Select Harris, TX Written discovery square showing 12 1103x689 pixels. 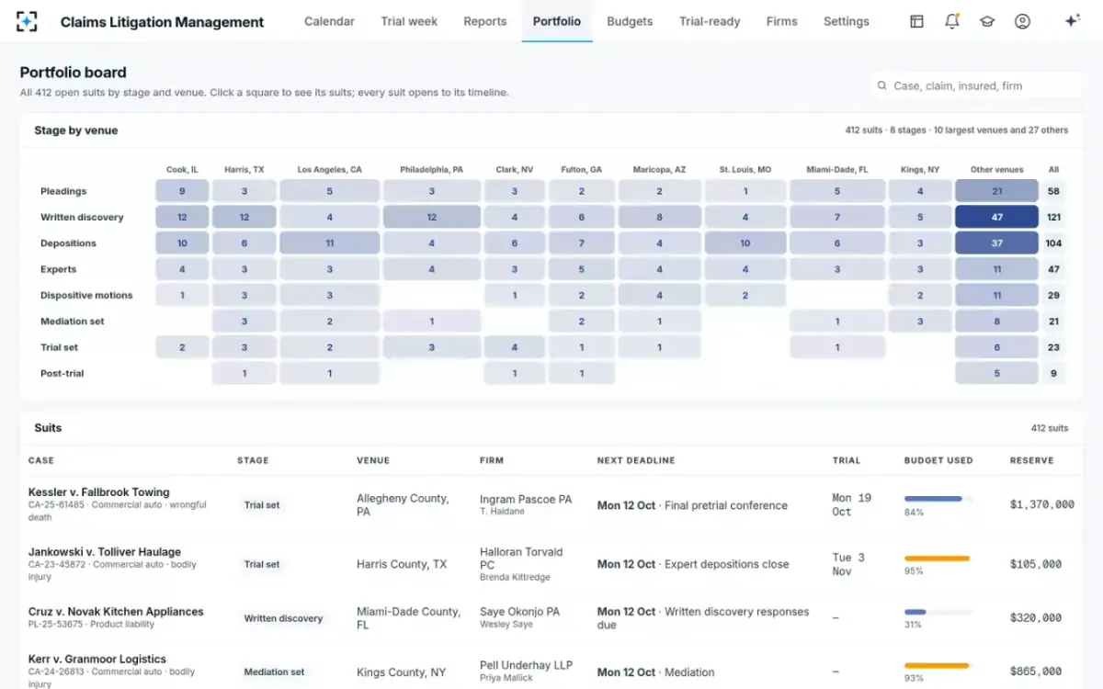point(244,217)
